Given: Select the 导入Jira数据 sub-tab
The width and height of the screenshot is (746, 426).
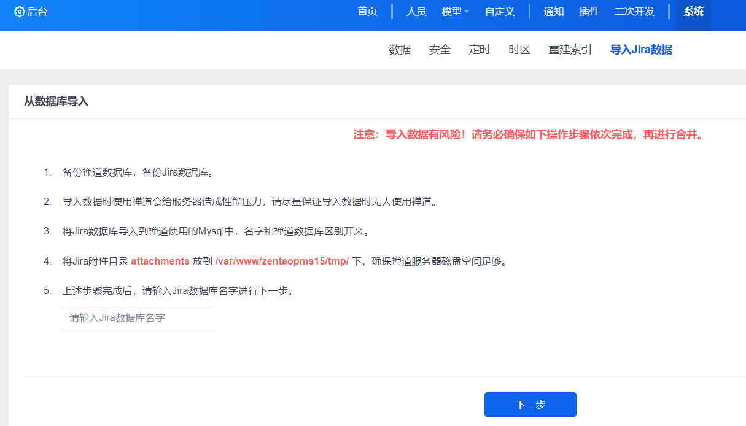Looking at the screenshot, I should [x=641, y=50].
